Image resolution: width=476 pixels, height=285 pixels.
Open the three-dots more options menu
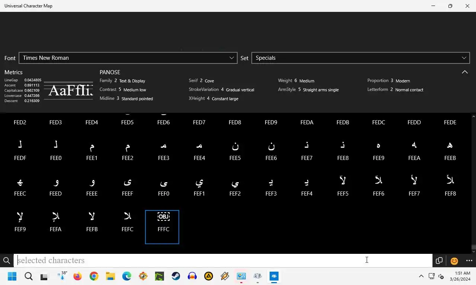(469, 261)
